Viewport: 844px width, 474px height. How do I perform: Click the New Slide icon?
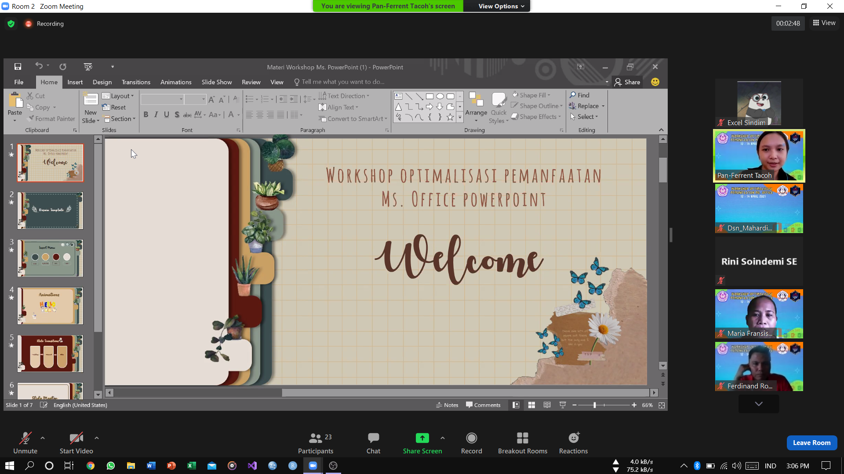(x=91, y=100)
